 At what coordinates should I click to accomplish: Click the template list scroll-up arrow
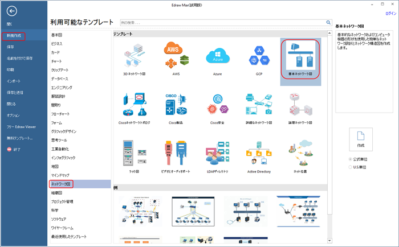click(x=329, y=33)
